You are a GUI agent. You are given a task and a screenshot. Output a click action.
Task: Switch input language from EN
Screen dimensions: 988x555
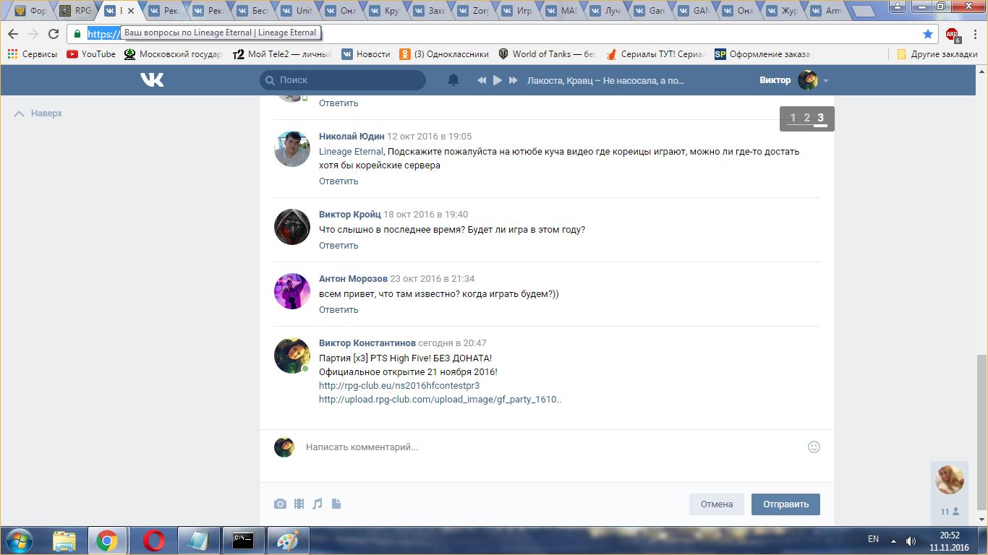pyautogui.click(x=873, y=539)
